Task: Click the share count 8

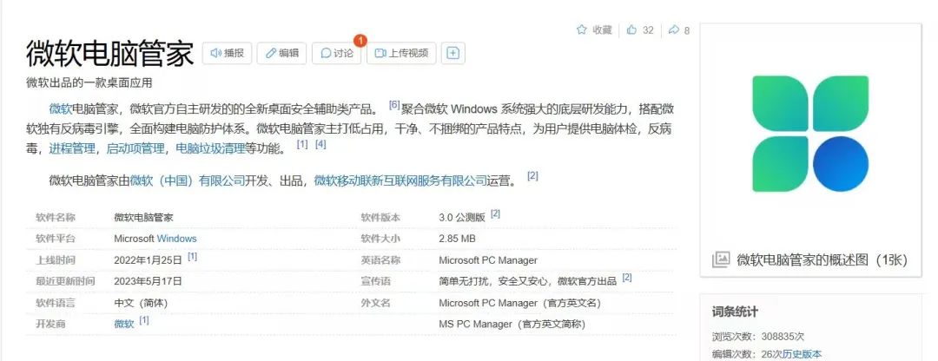Action: [x=687, y=30]
